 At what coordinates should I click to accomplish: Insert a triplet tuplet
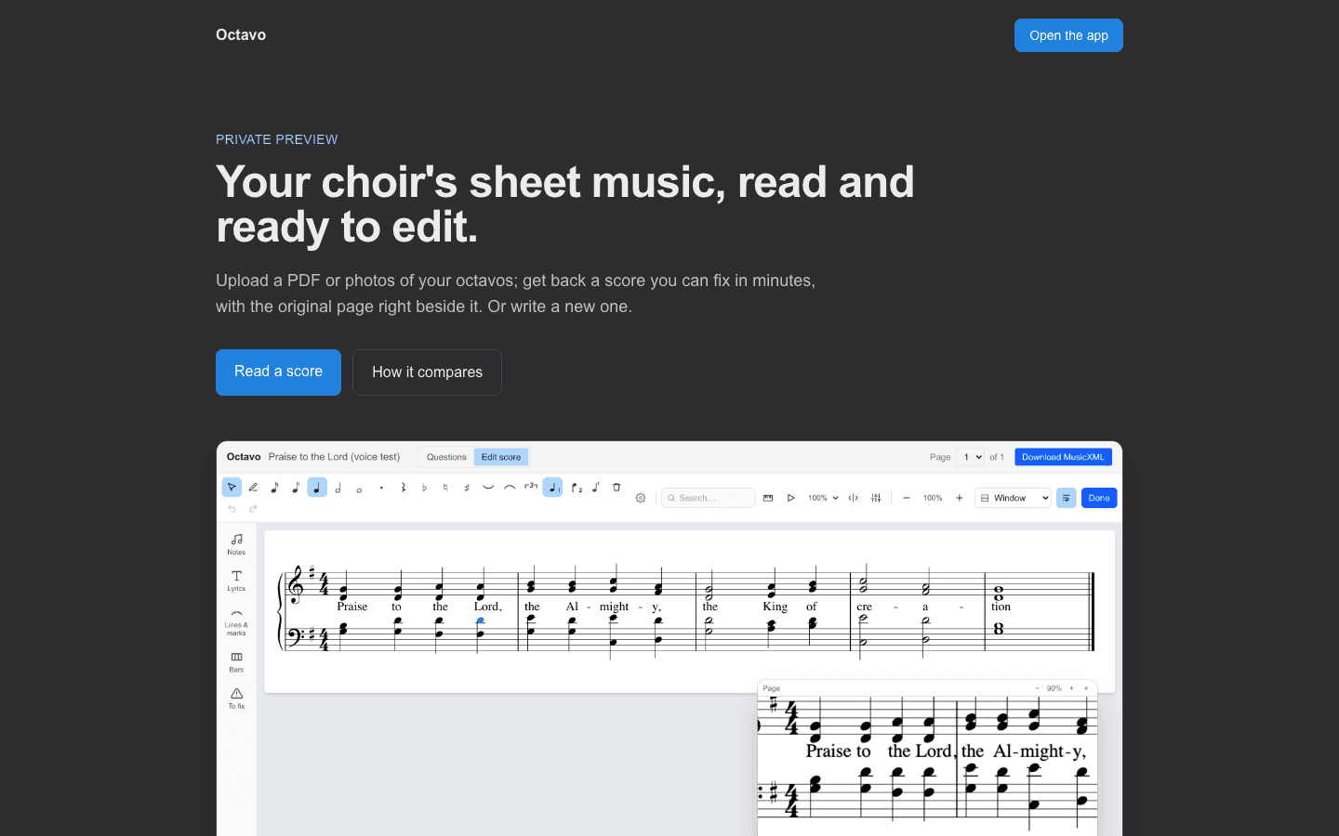531,487
